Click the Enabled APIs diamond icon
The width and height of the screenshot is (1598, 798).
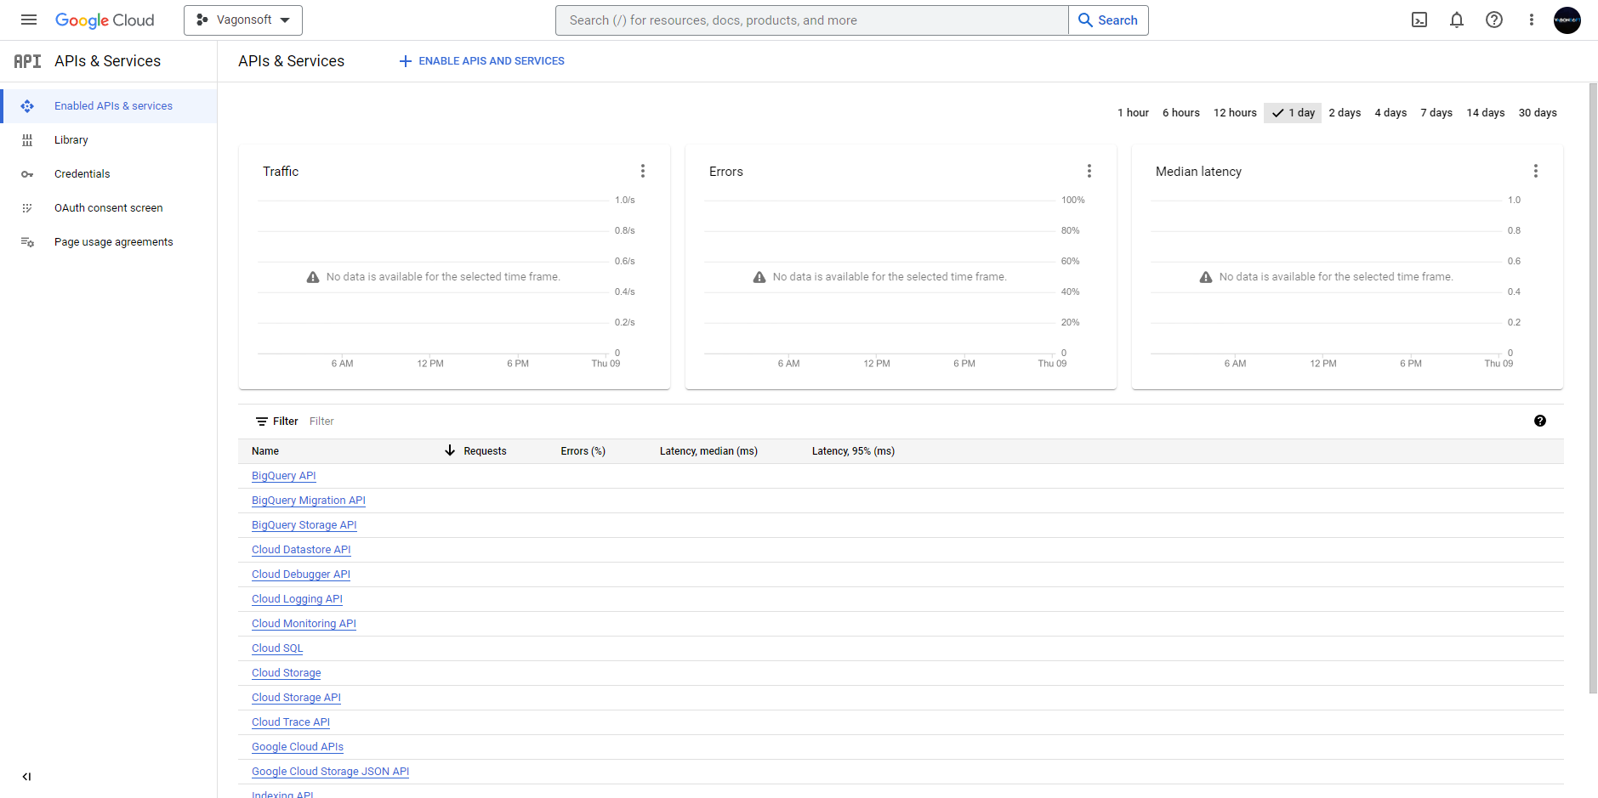27,106
